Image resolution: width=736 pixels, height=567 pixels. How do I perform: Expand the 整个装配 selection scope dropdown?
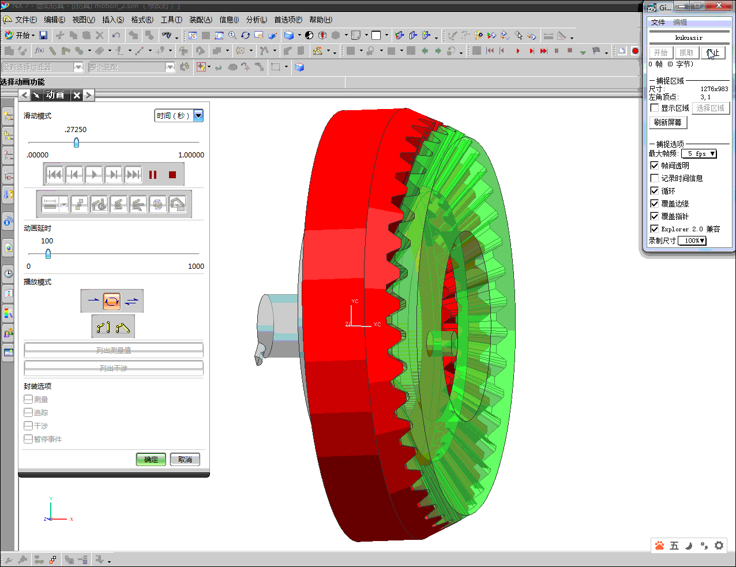click(170, 67)
